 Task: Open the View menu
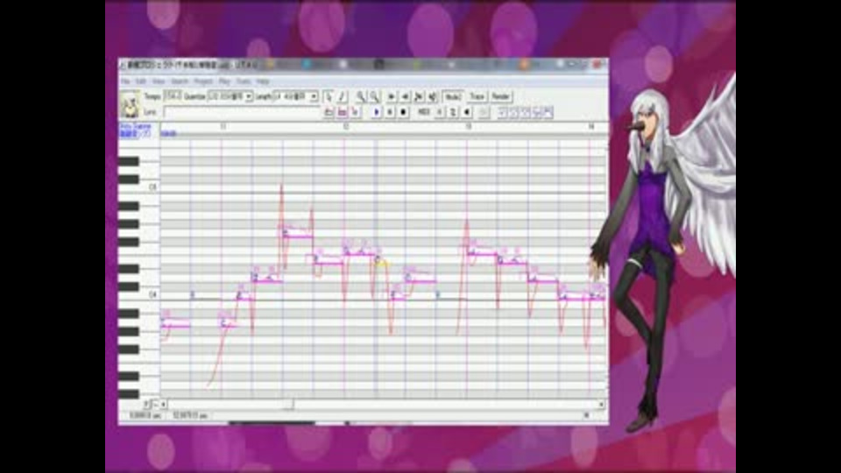[x=159, y=81]
